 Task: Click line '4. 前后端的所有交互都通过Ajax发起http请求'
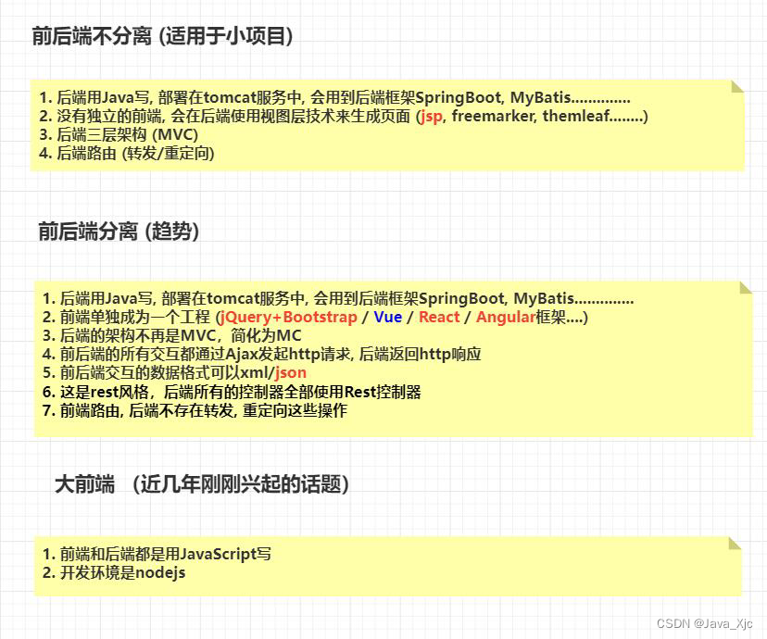(x=262, y=354)
